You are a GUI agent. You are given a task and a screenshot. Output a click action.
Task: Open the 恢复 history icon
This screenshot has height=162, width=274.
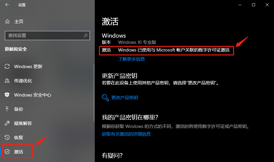click(7, 137)
